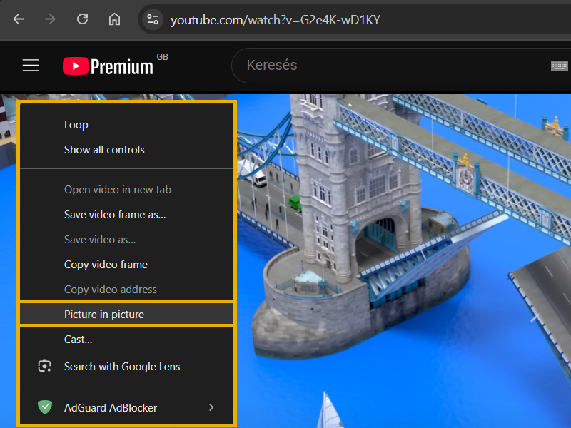Viewport: 571px width, 428px height.
Task: Reload the current YouTube page
Action: pos(82,19)
